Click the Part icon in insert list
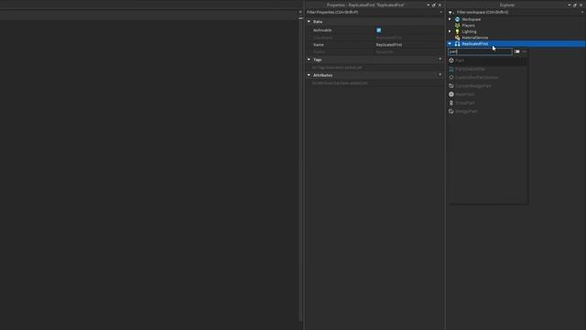Viewport: 586px width, 330px height. [451, 60]
